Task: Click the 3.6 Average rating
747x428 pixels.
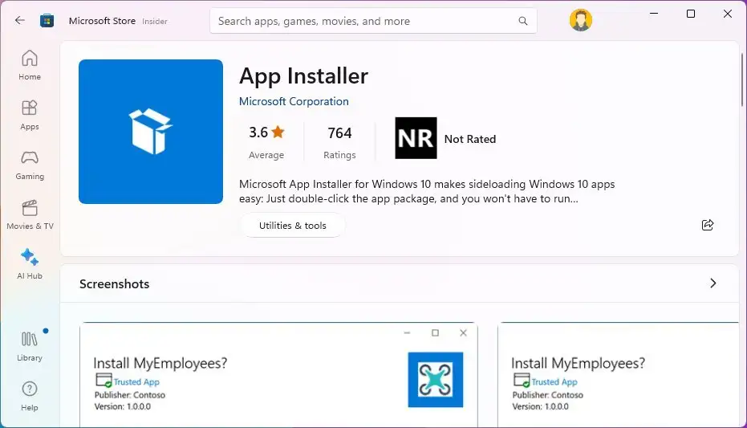Action: click(266, 141)
